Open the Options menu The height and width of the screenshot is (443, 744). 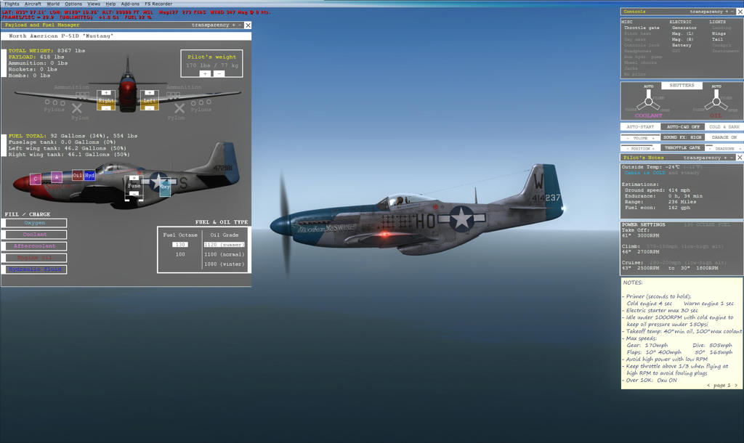pyautogui.click(x=73, y=4)
